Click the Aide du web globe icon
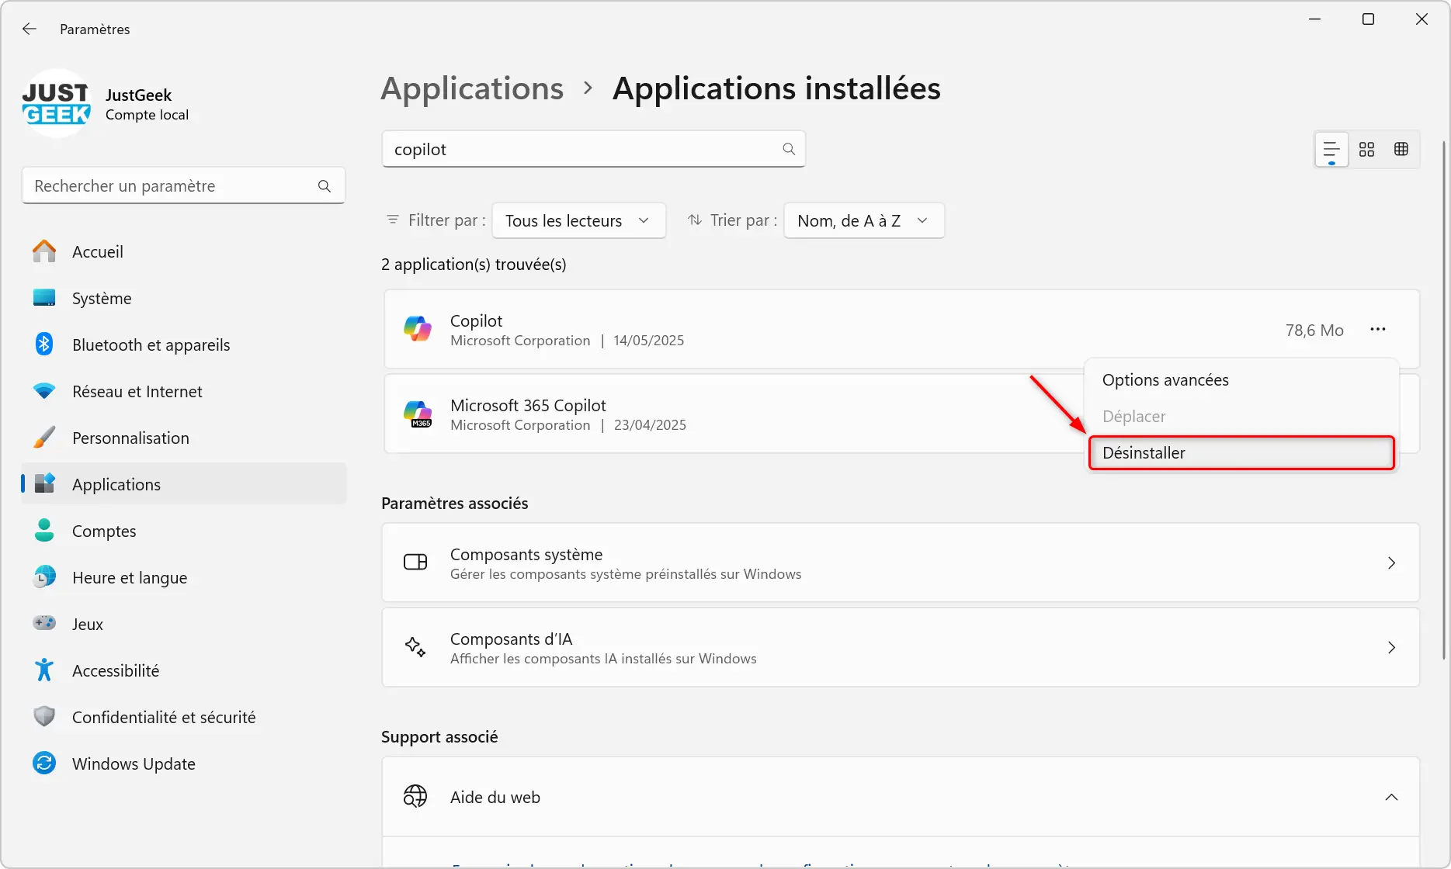 point(415,796)
